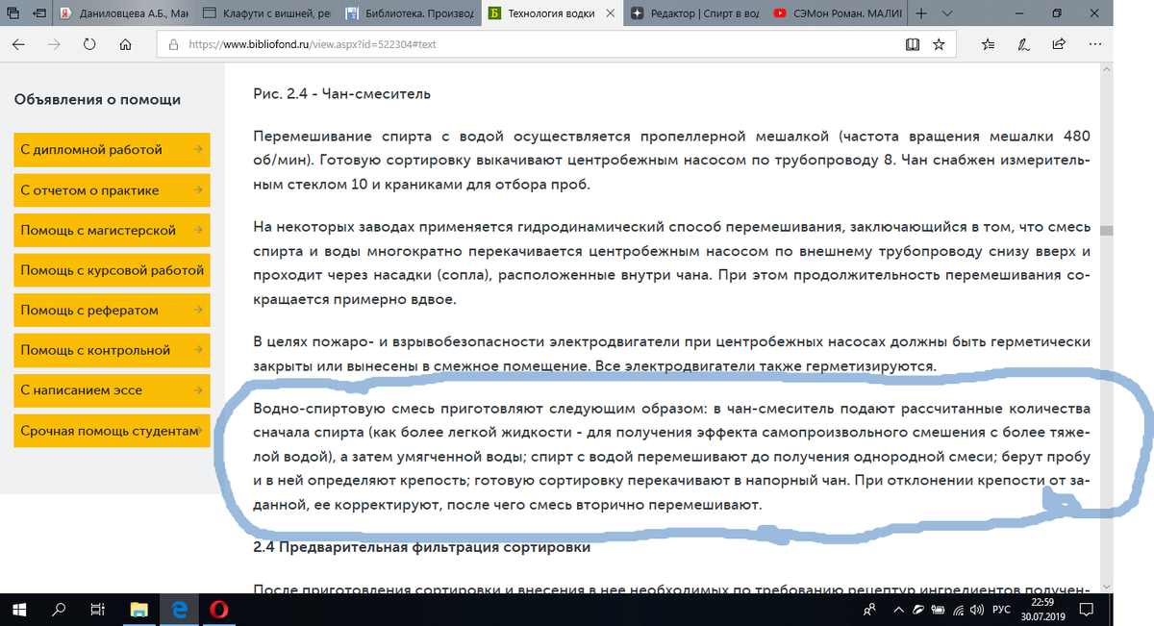This screenshot has height=626, width=1154.
Task: Click the Edge taskbar icon
Action: click(x=179, y=609)
